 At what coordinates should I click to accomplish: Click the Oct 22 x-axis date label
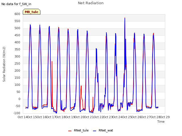(x=99, y=117)
